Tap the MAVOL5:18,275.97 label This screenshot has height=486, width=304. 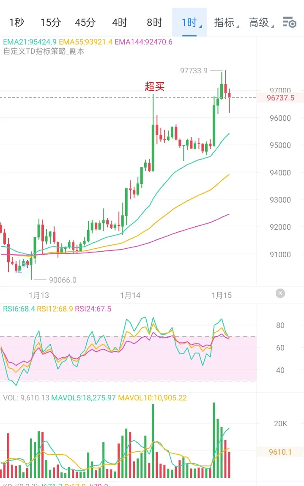(x=83, y=398)
